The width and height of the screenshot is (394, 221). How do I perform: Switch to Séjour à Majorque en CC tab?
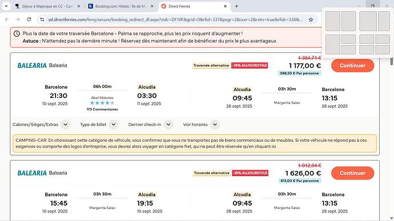point(47,6)
